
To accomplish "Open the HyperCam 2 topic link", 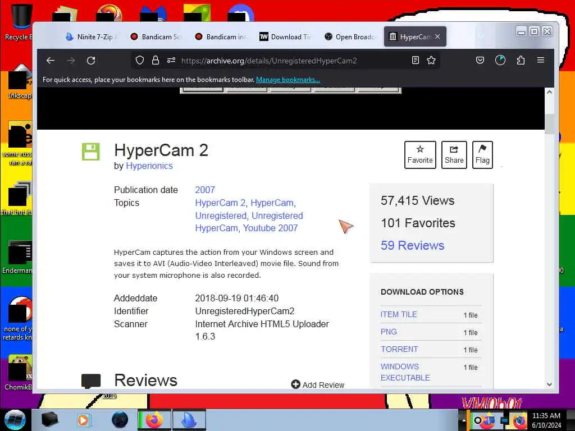I will [x=220, y=203].
